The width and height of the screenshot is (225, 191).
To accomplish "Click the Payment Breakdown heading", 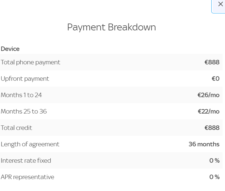I will pyautogui.click(x=111, y=27).
